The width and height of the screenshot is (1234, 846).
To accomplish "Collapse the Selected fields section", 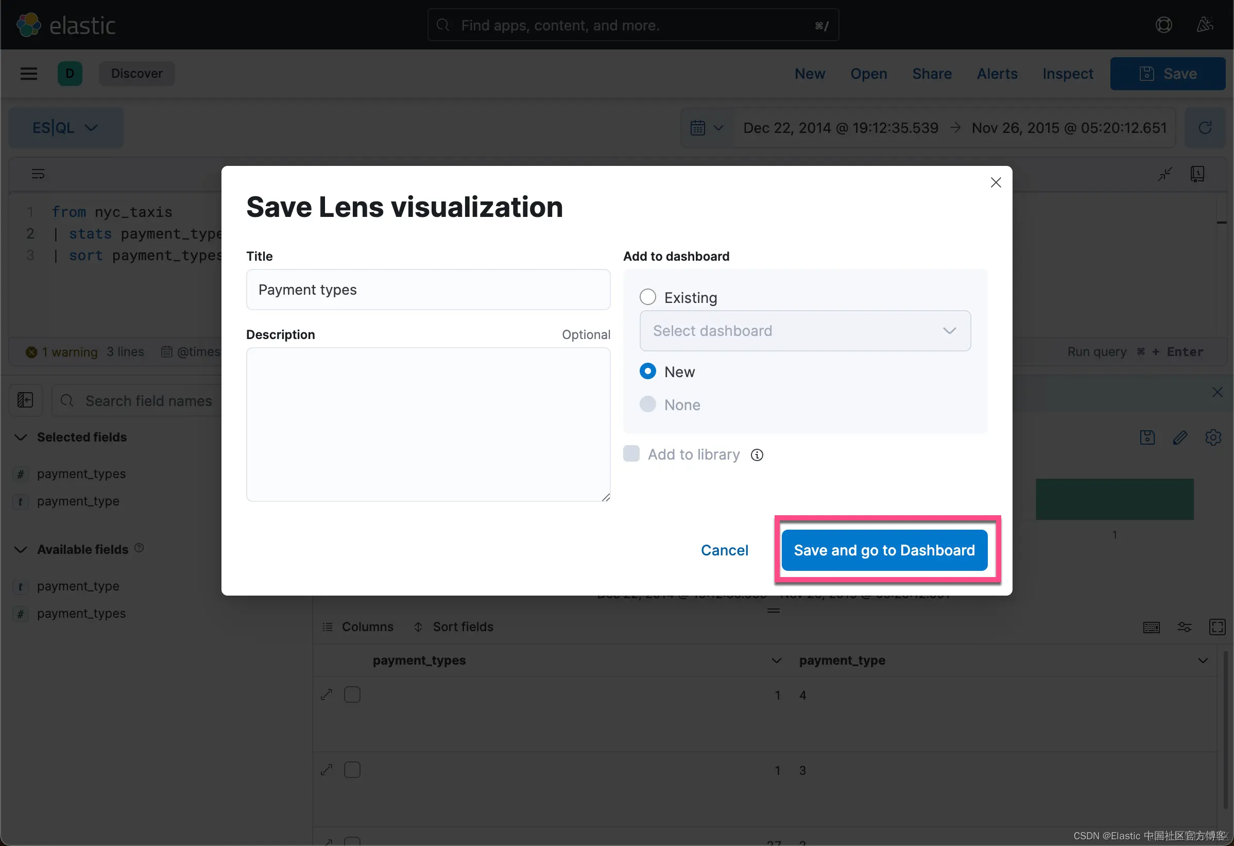I will 21,437.
